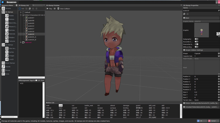Click rename pencil icon beside scdx019 name
This screenshot has width=220, height=123.
(219, 10)
